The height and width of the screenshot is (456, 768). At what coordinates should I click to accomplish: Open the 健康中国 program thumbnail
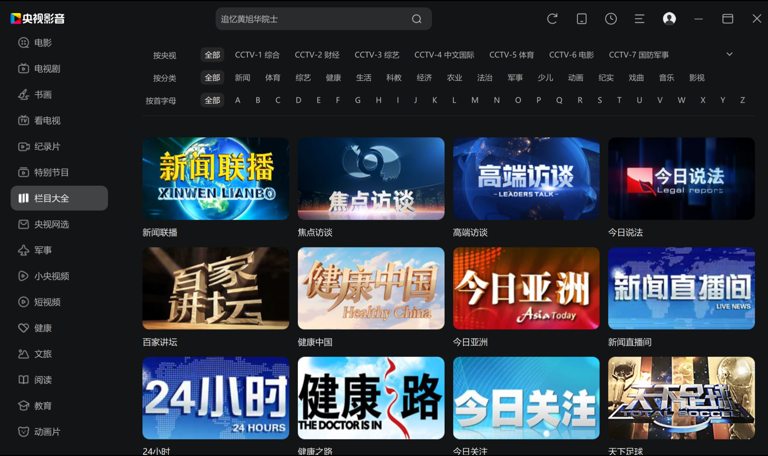(x=371, y=288)
